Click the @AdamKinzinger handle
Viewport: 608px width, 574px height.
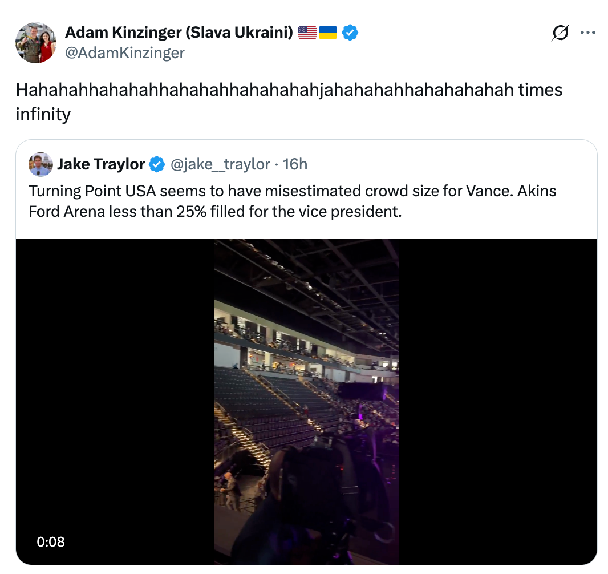[124, 53]
